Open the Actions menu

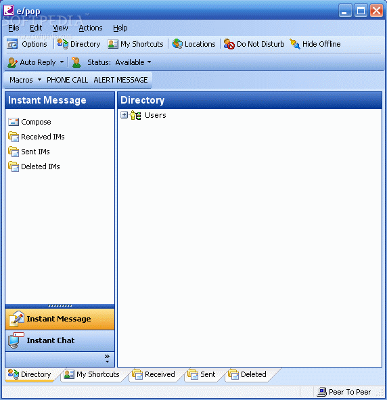coord(91,28)
